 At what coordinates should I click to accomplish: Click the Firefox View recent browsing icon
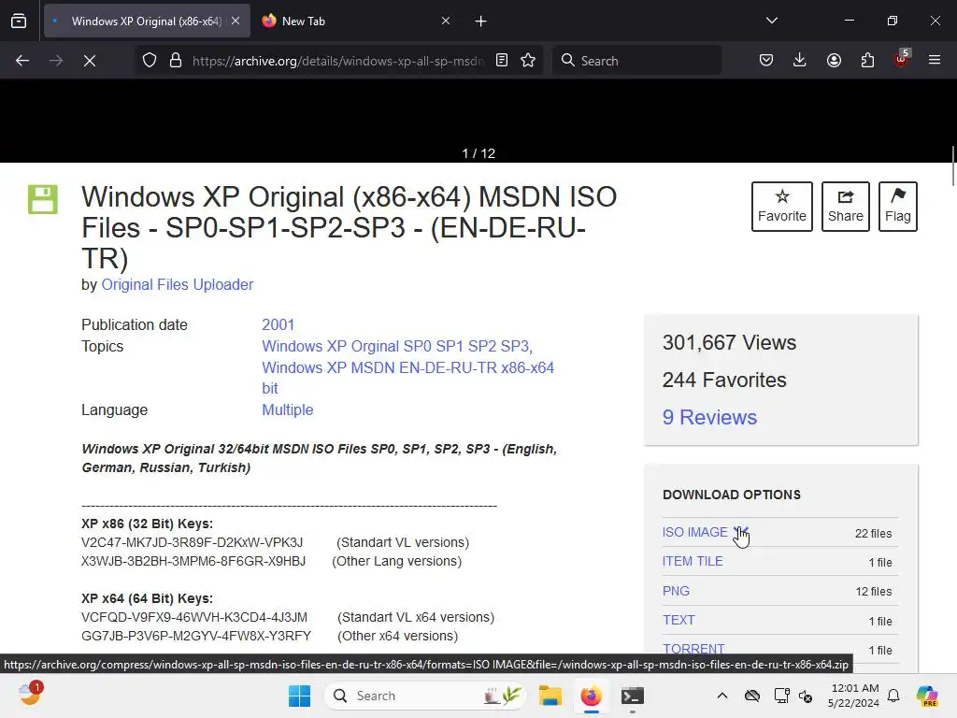[x=19, y=22]
